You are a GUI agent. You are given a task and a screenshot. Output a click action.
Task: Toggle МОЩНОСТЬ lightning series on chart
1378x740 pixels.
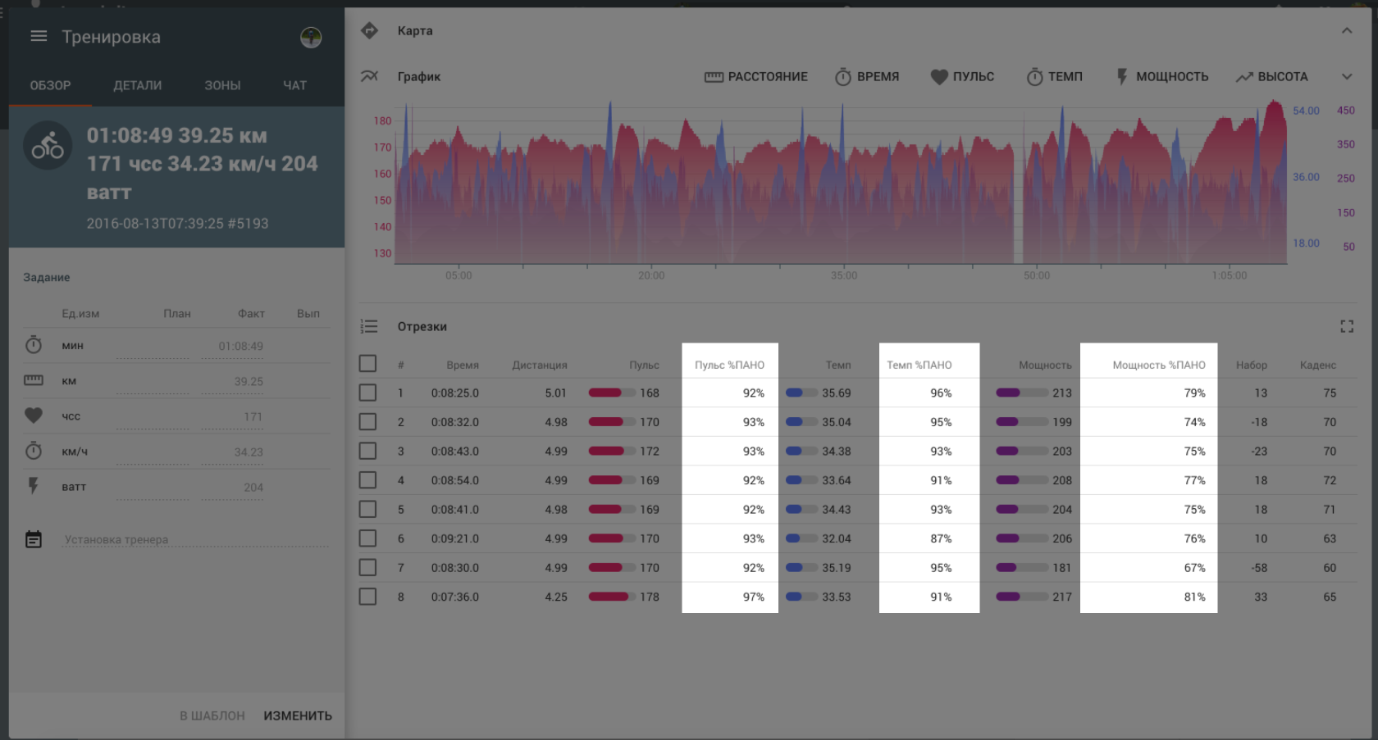tap(1122, 77)
